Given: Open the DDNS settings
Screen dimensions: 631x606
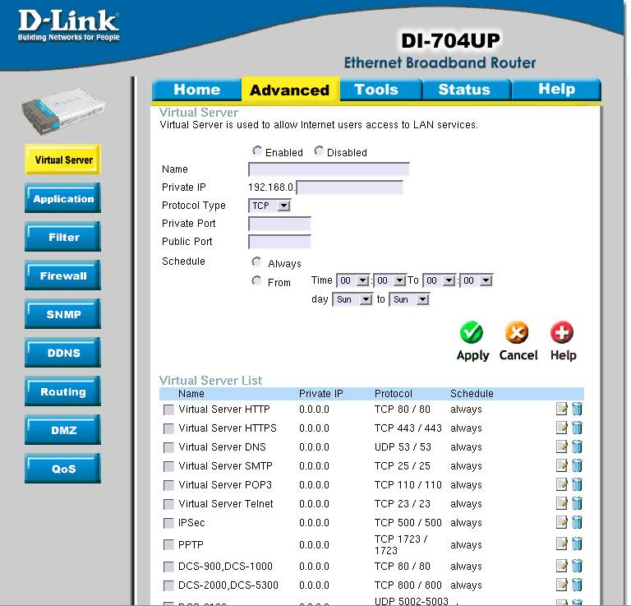Looking at the screenshot, I should click(x=62, y=353).
